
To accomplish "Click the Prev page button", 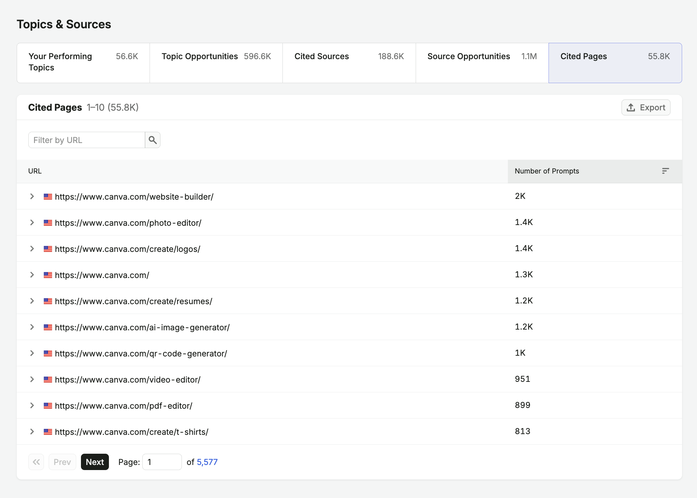I will [x=62, y=462].
